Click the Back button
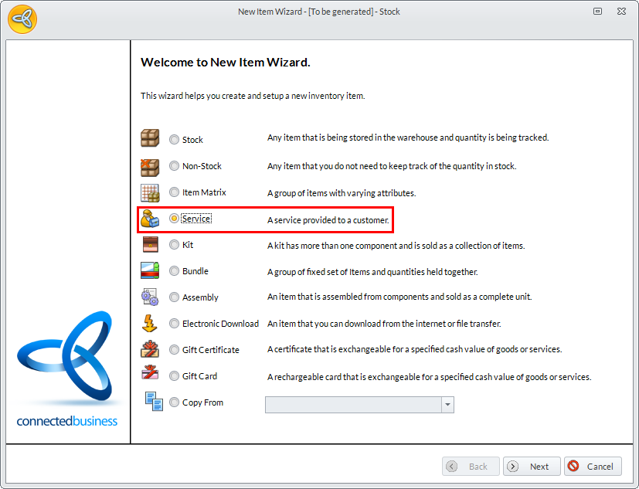The image size is (639, 489). 471,466
